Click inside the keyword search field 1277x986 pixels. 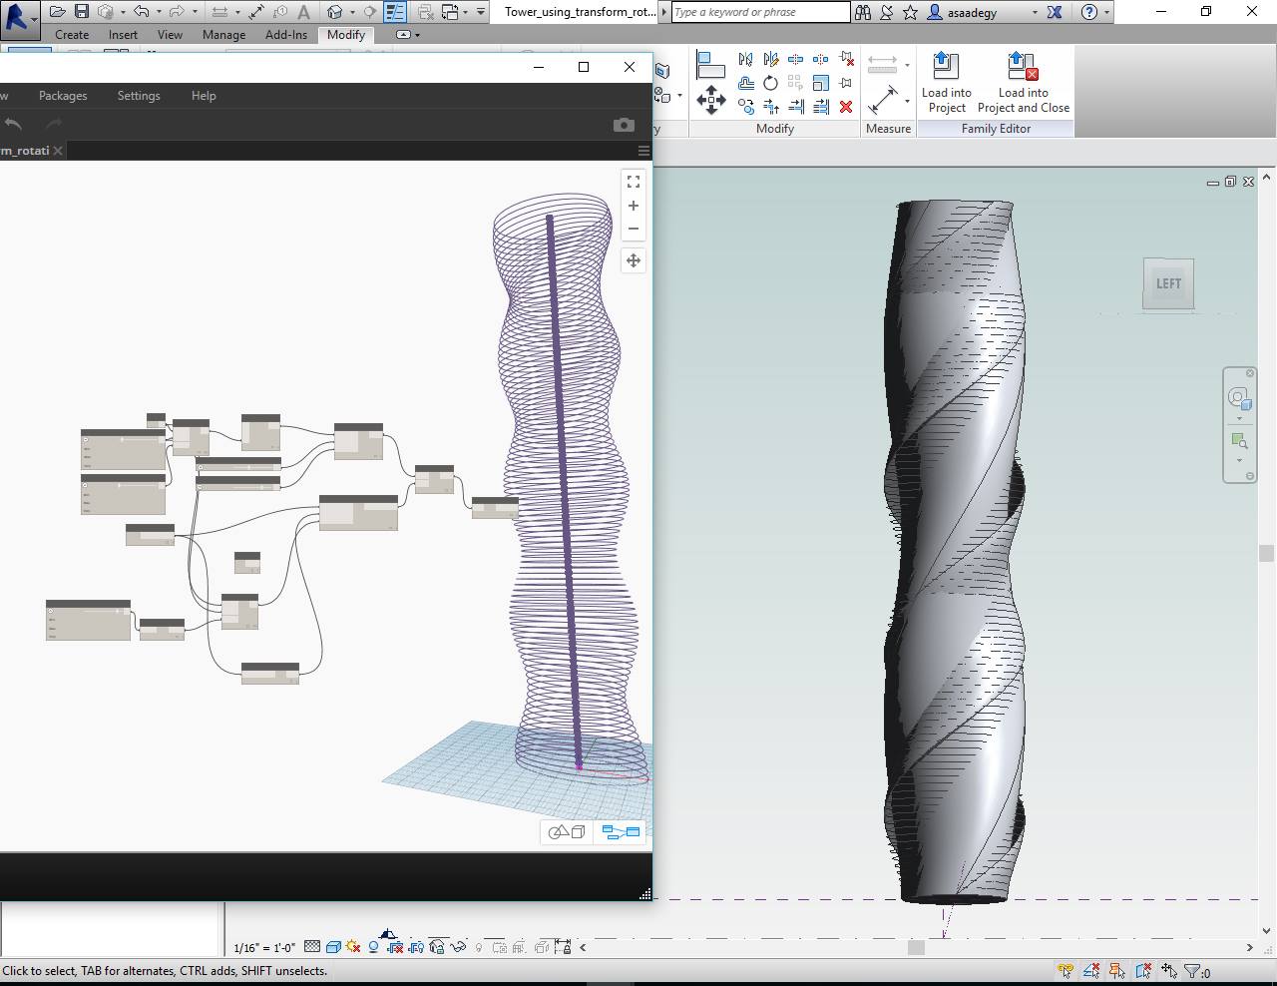tap(758, 12)
